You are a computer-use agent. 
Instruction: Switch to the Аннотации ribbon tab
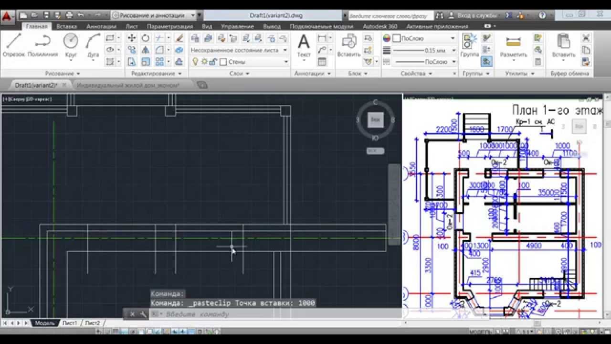[101, 26]
